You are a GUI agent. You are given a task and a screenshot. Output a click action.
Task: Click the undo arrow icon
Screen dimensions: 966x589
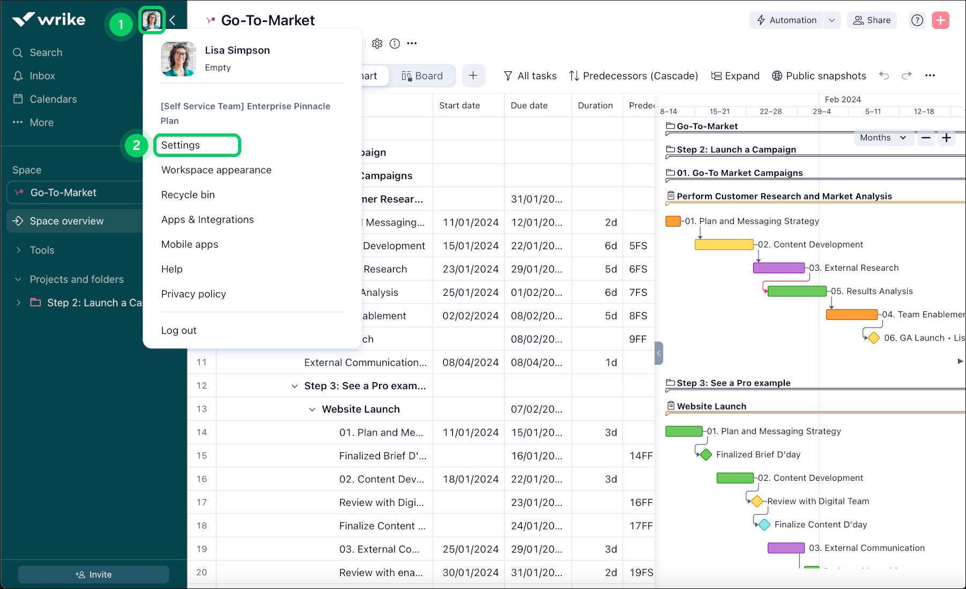point(884,76)
